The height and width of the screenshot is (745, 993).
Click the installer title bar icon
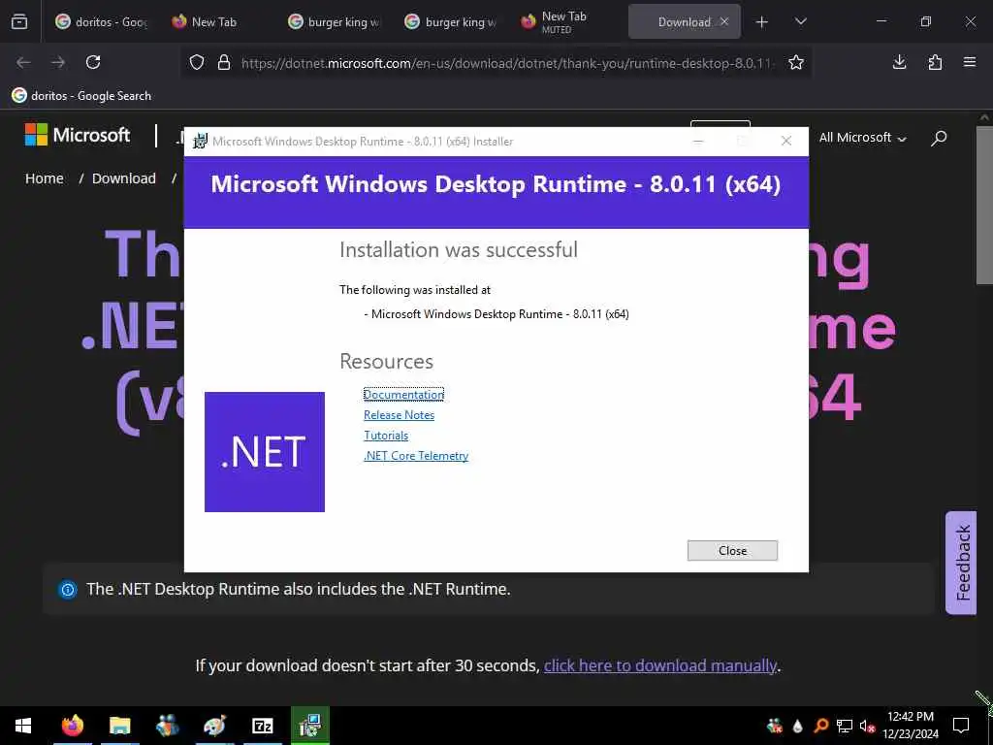click(200, 141)
